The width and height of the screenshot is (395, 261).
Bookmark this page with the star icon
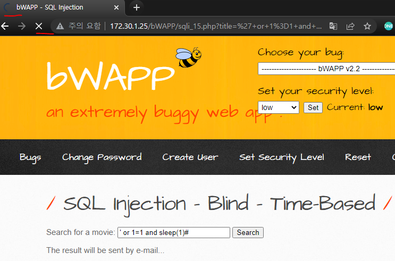click(367, 26)
